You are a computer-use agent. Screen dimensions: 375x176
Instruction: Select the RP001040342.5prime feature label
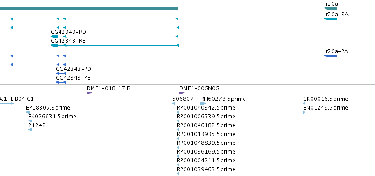click(206, 108)
